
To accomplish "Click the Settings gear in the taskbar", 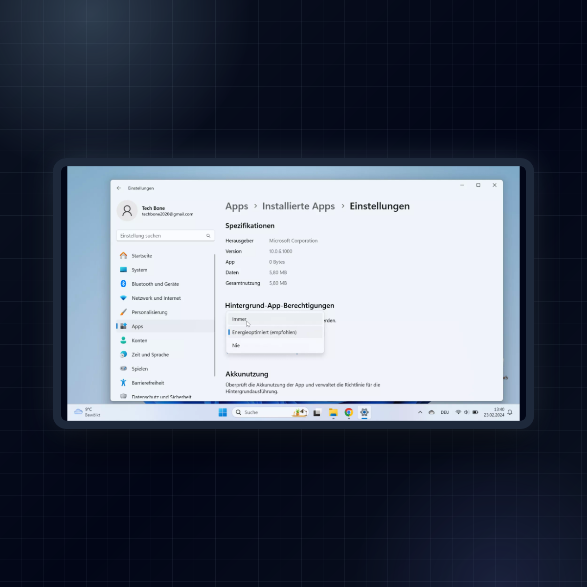I will pyautogui.click(x=364, y=412).
